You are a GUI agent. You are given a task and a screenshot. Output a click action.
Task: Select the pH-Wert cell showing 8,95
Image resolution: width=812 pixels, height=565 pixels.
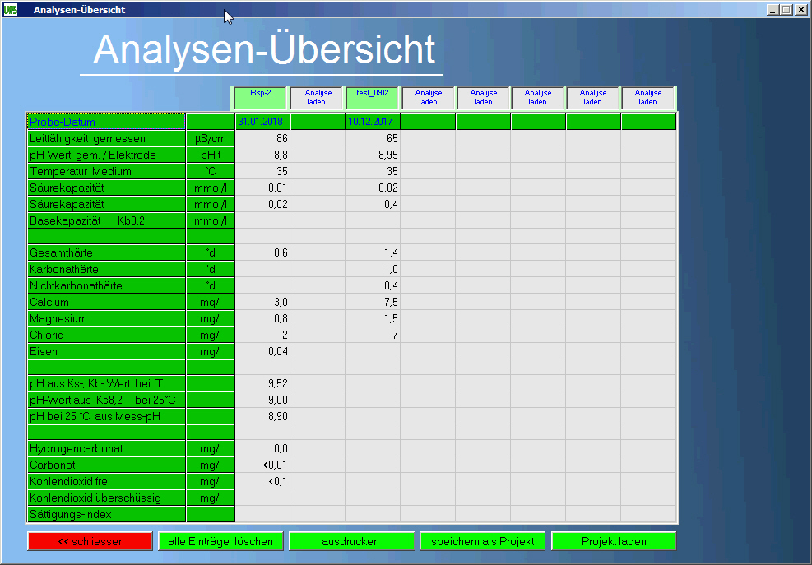[373, 155]
